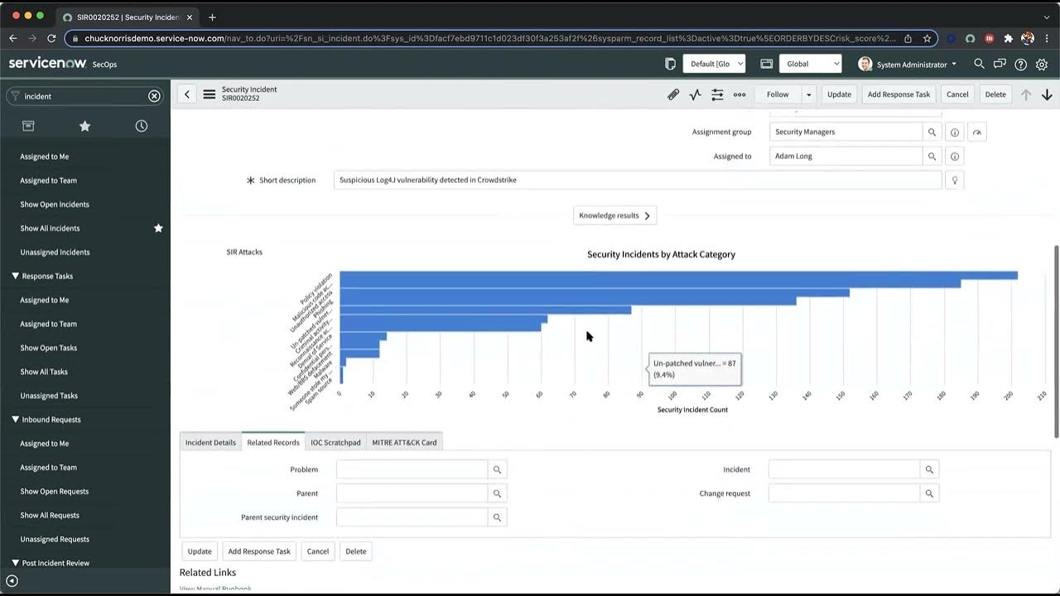
Task: Look up Assignment group via magnifier
Action: (x=932, y=132)
